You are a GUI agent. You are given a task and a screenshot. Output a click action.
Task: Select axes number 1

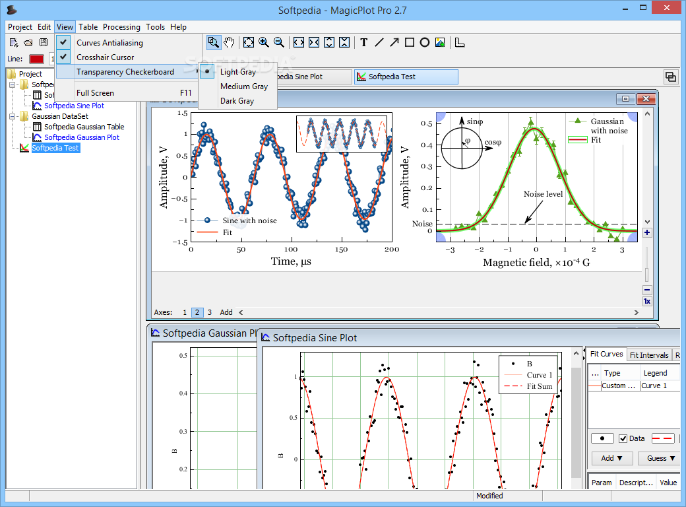coord(185,313)
